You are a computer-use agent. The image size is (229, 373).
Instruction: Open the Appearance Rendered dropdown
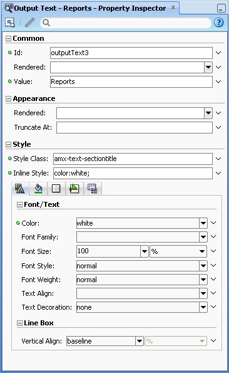pos(208,113)
